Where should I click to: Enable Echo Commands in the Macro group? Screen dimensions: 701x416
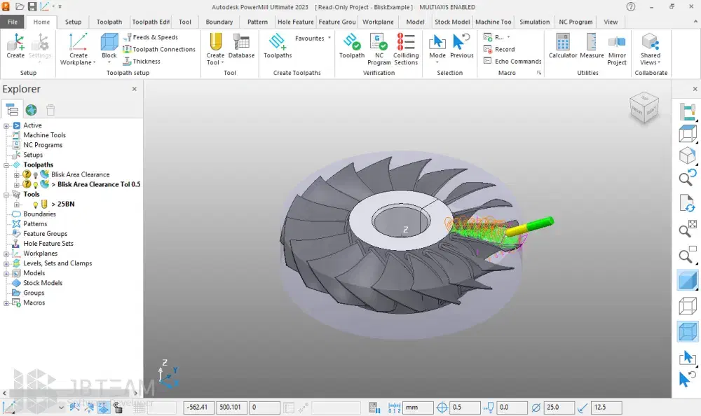click(x=511, y=60)
